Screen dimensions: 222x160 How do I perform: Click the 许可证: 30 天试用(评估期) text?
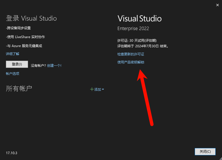[x=137, y=41]
